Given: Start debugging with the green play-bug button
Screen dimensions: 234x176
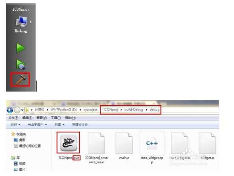Looking at the screenshot, I should pyautogui.click(x=21, y=64).
